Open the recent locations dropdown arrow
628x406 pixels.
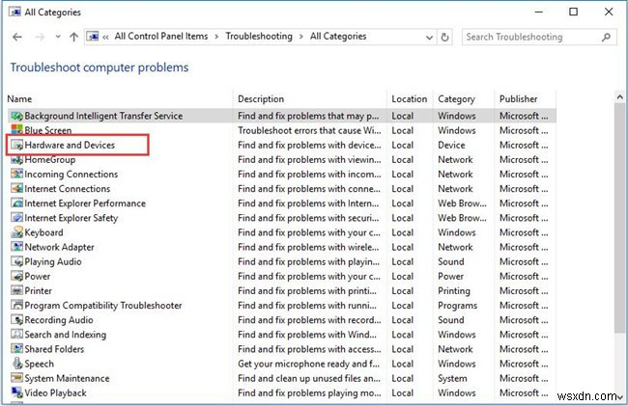tap(58, 37)
